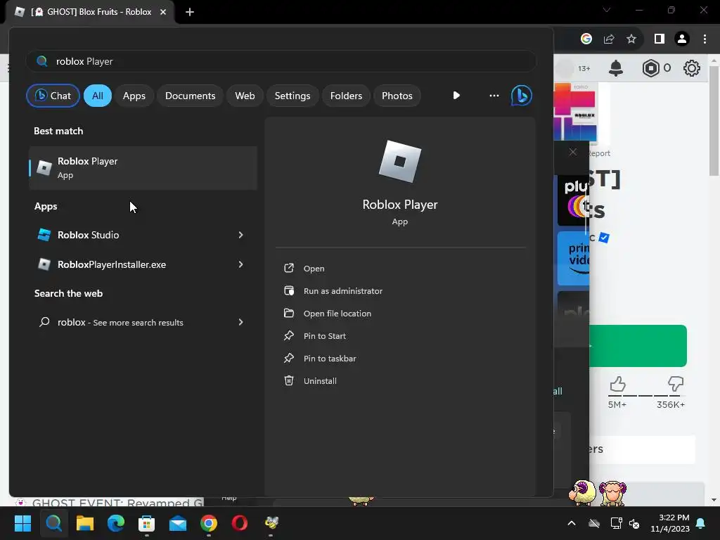Show hidden system tray icons
This screenshot has width=720, height=540.
click(x=572, y=523)
